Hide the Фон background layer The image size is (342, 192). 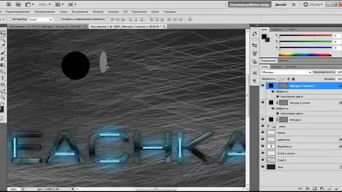pyautogui.click(x=263, y=167)
